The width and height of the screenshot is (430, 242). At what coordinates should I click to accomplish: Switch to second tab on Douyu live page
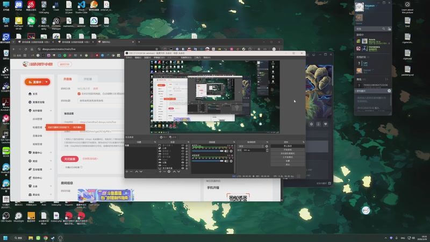coord(88,79)
